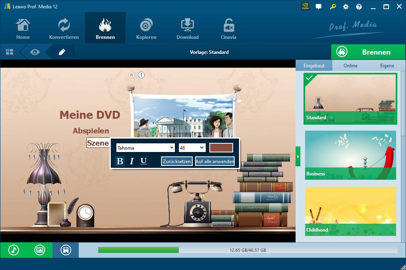Click the eye preview menu icon

[x=35, y=52]
